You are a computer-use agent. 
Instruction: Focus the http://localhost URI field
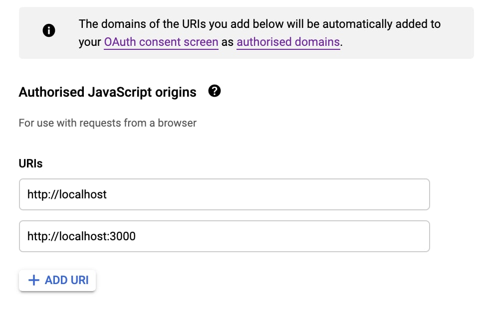[224, 194]
